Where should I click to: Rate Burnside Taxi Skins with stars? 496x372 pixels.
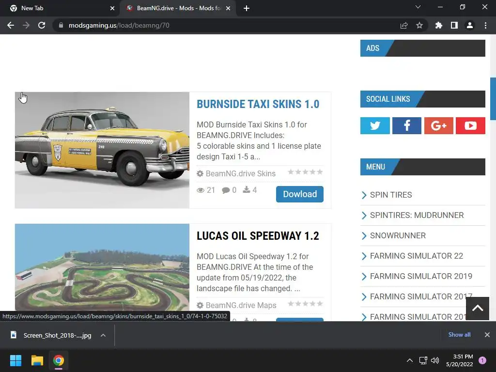(x=305, y=172)
